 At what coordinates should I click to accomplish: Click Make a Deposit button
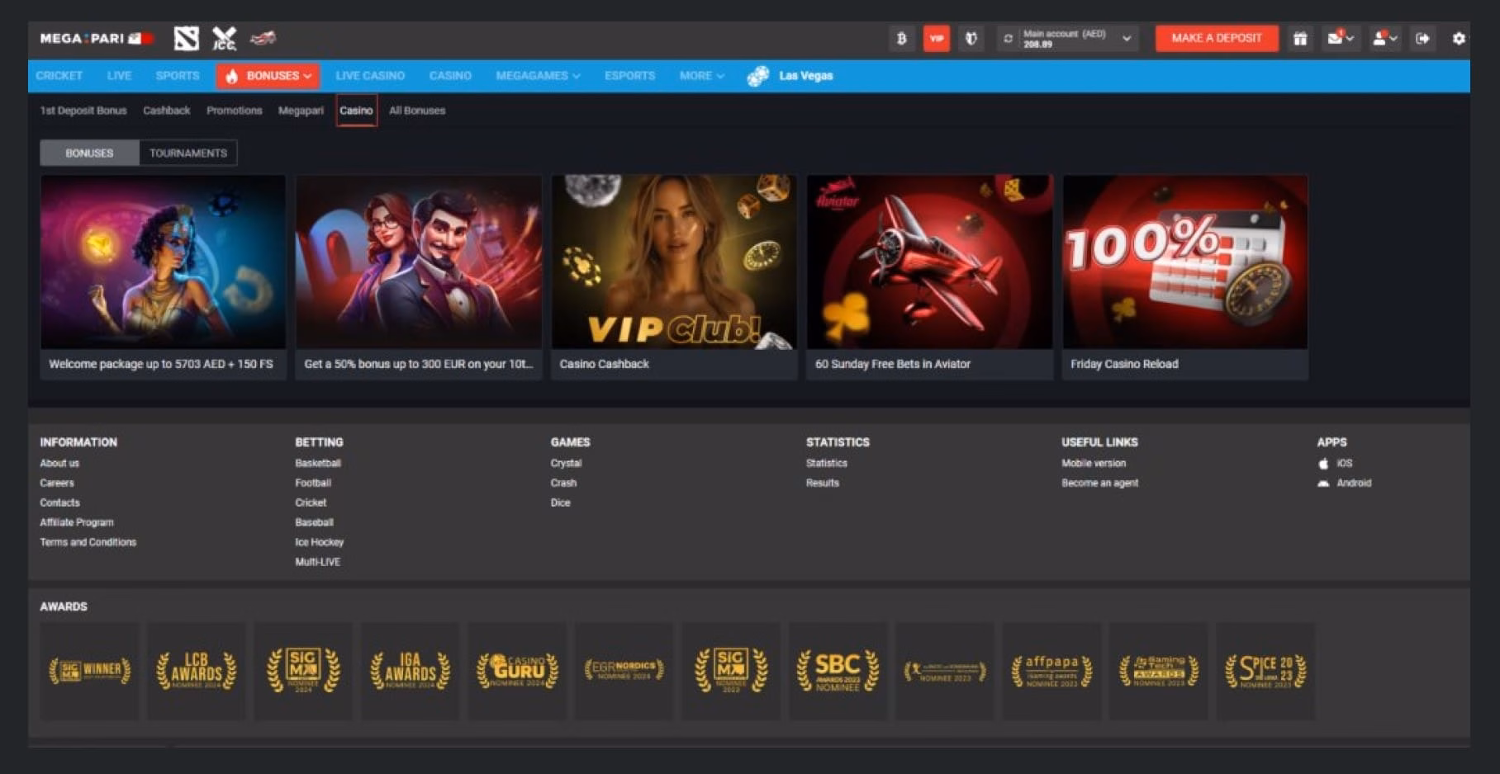1216,38
